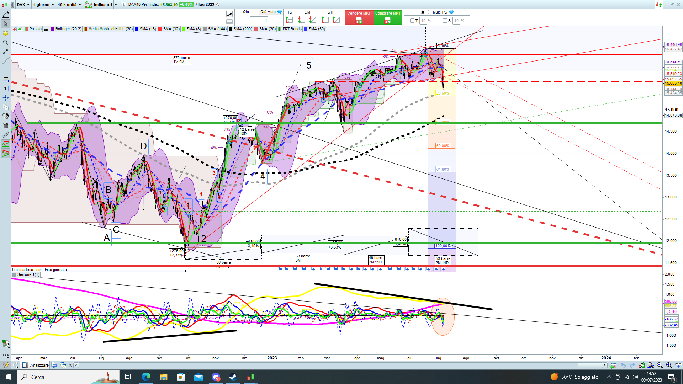
Task: Toggle the chart link chain icon
Action: coord(12,5)
